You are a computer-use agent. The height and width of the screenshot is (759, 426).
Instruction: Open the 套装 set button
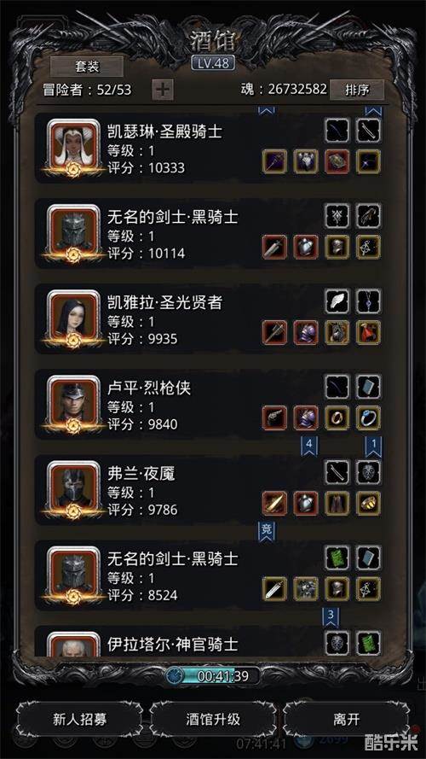click(87, 67)
